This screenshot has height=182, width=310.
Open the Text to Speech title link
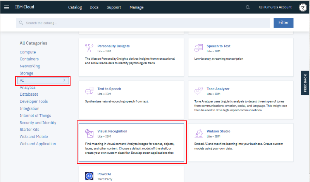pyautogui.click(x=109, y=89)
